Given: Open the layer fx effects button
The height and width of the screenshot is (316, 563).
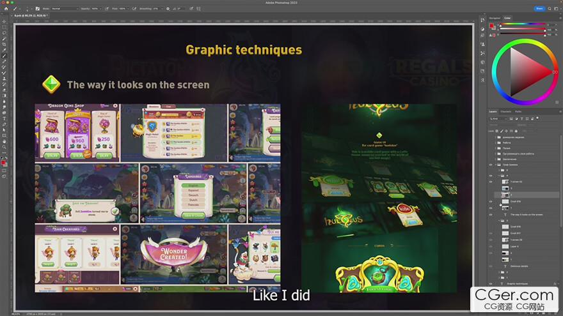Looking at the screenshot, I should tap(555, 283).
